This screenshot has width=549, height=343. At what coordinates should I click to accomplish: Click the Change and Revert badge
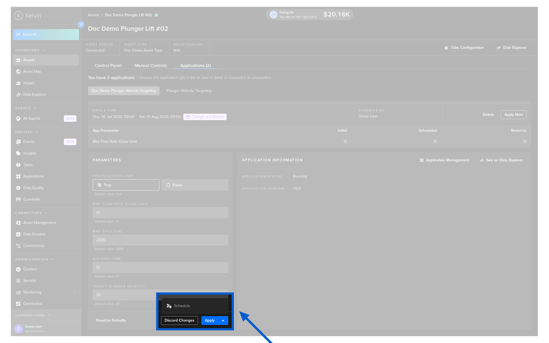click(x=205, y=117)
